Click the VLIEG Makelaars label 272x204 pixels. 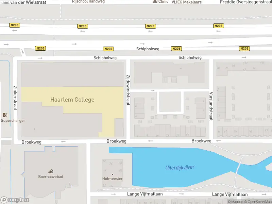(187, 2)
